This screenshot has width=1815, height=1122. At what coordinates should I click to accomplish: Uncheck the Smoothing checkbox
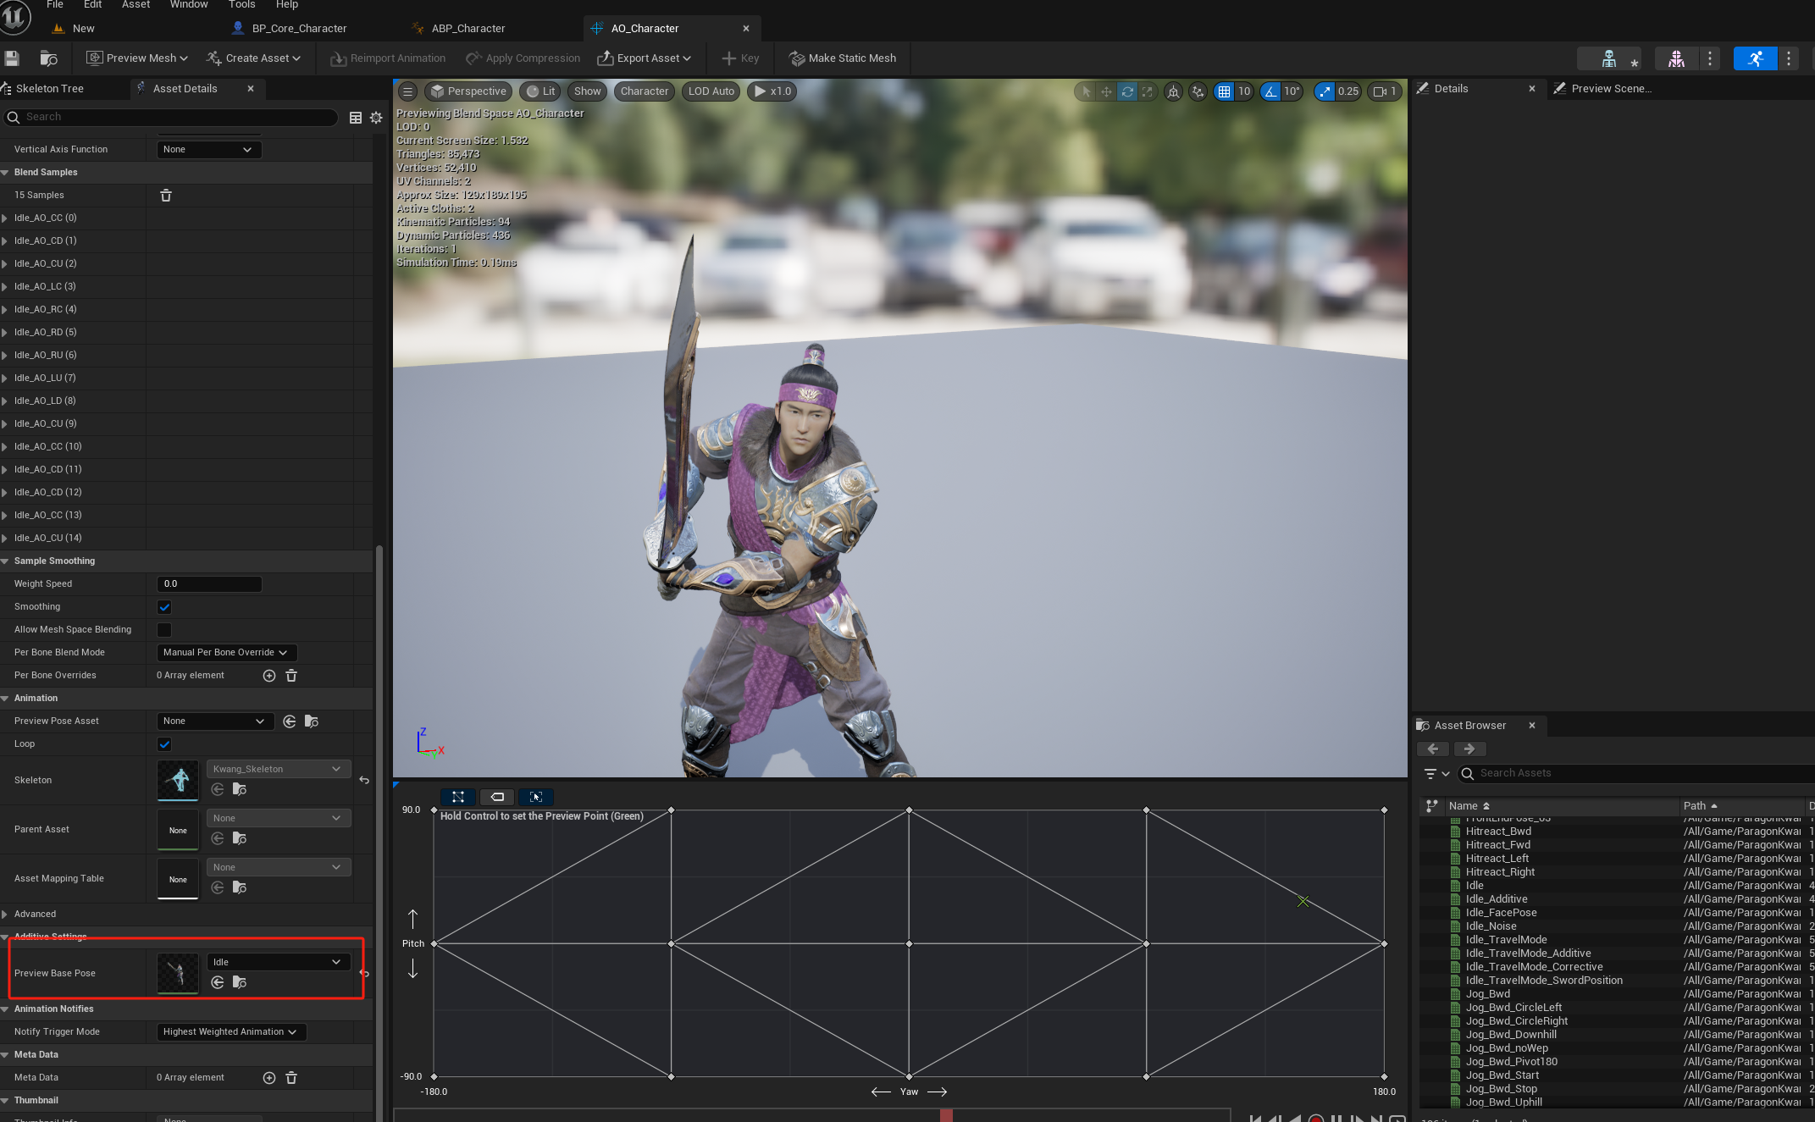pos(164,607)
